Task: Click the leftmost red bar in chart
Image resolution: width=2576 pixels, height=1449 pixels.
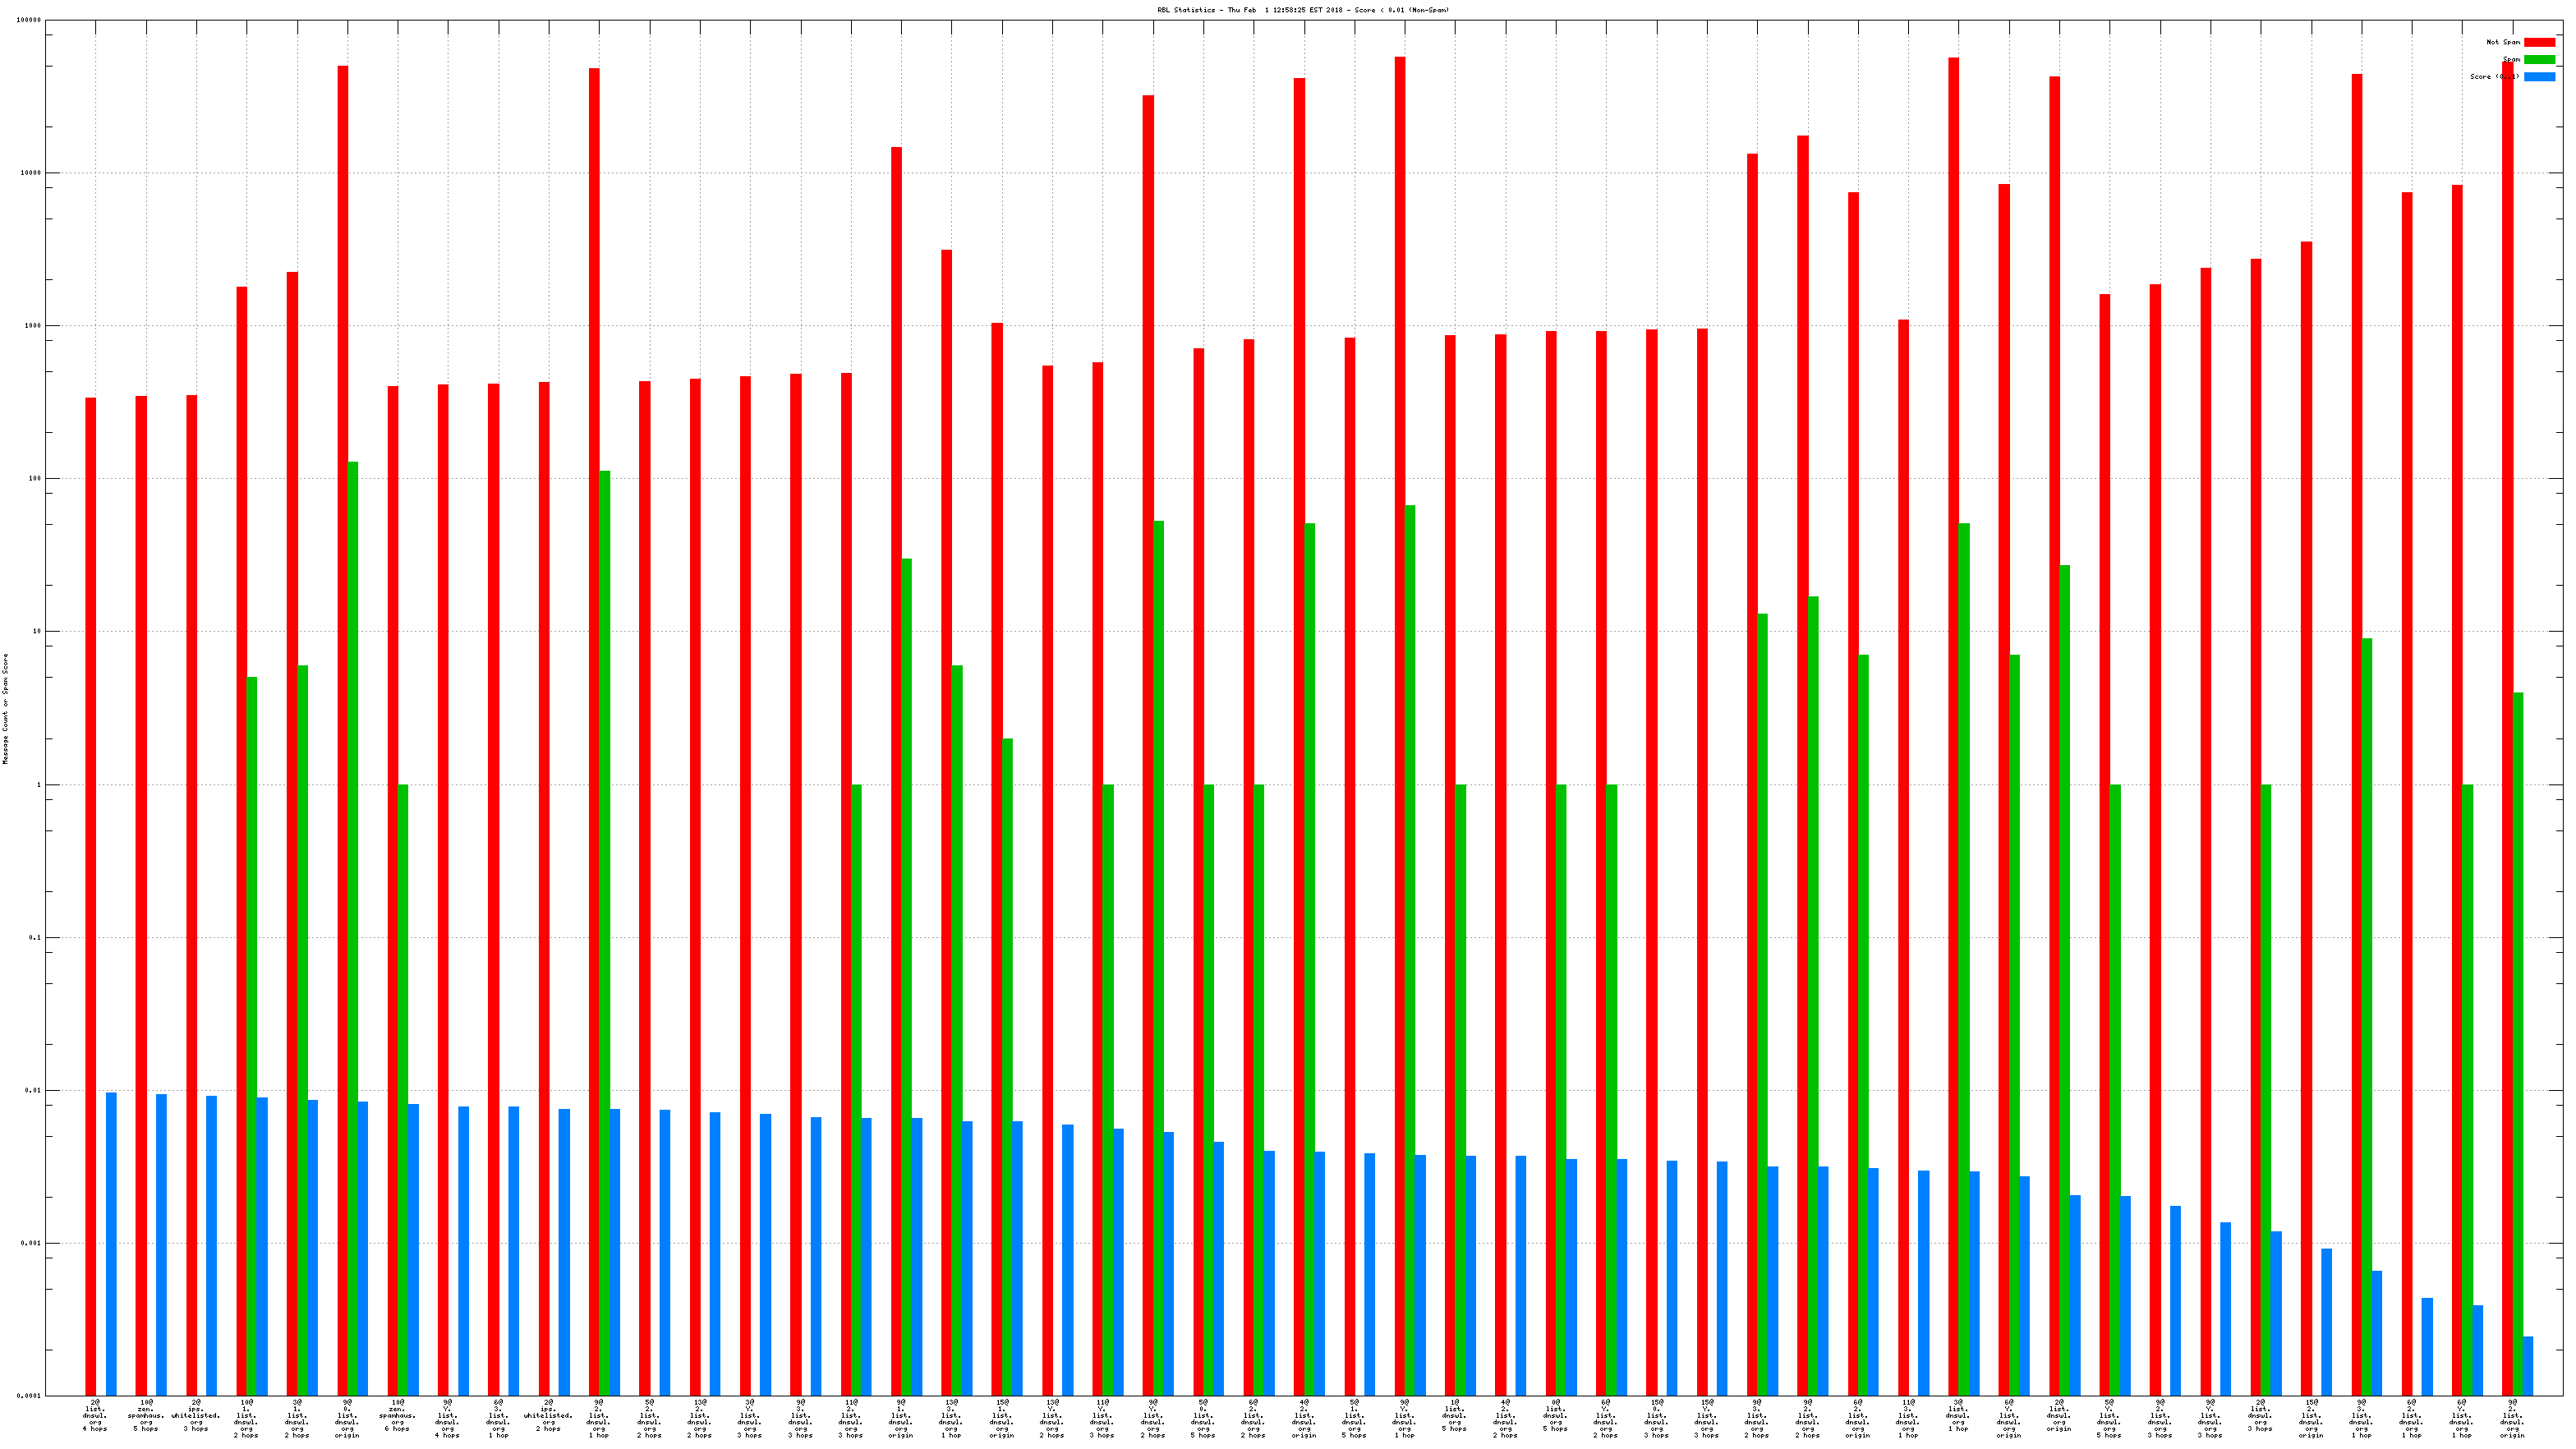Action: [x=91, y=900]
